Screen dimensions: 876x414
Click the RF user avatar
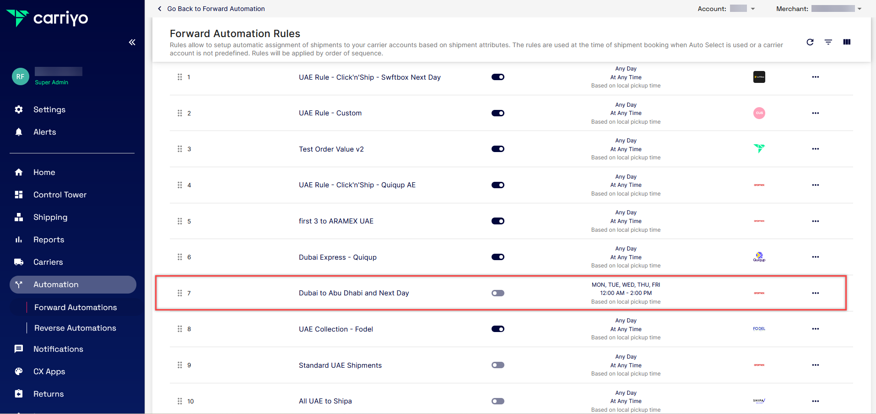pyautogui.click(x=21, y=76)
